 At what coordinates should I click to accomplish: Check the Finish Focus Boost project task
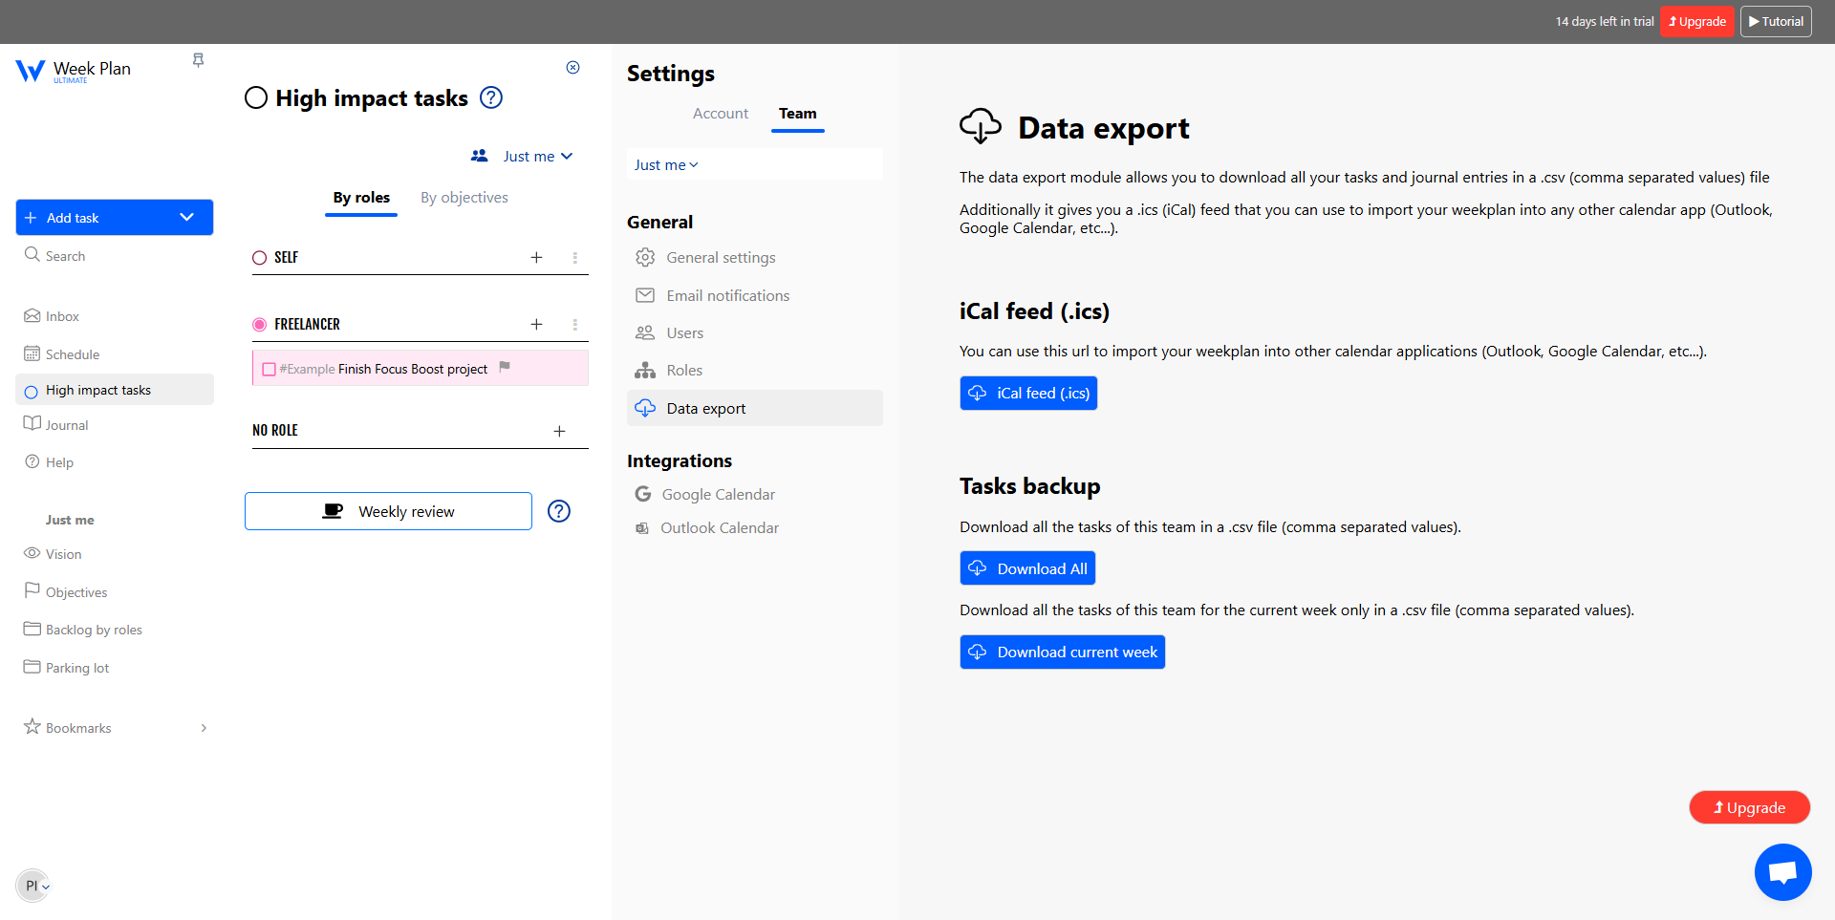(269, 370)
